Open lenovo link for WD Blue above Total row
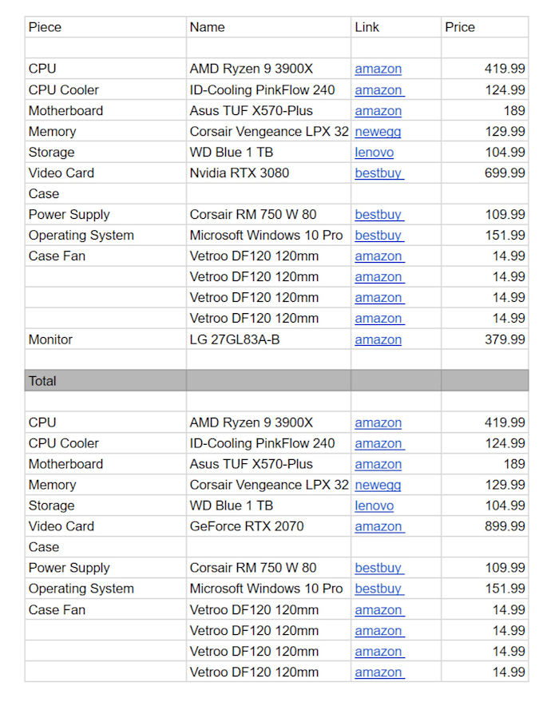 point(375,153)
